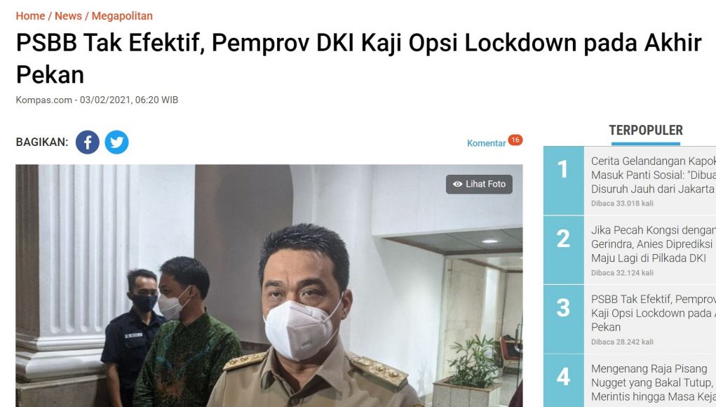This screenshot has width=716, height=407.
Task: Open the popular PSBB Tak Efektif article link
Action: pos(653,313)
